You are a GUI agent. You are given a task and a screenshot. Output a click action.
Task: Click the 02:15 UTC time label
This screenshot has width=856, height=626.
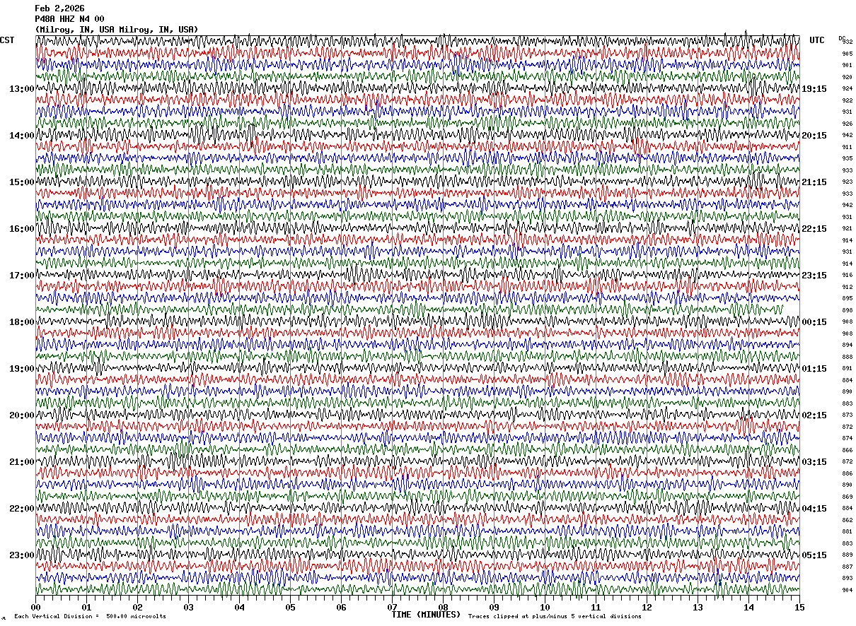[x=814, y=415]
